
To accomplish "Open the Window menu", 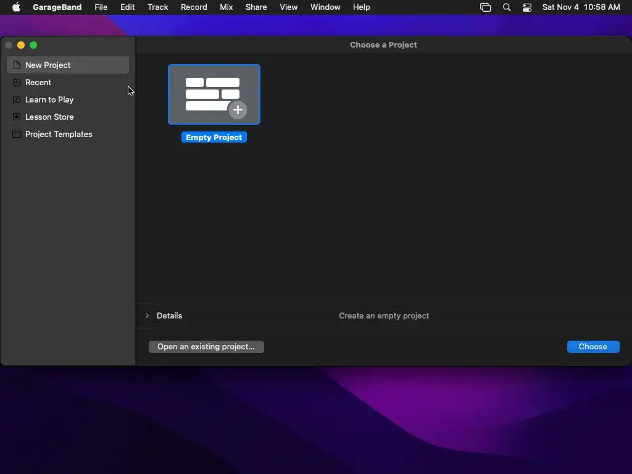I will click(325, 7).
